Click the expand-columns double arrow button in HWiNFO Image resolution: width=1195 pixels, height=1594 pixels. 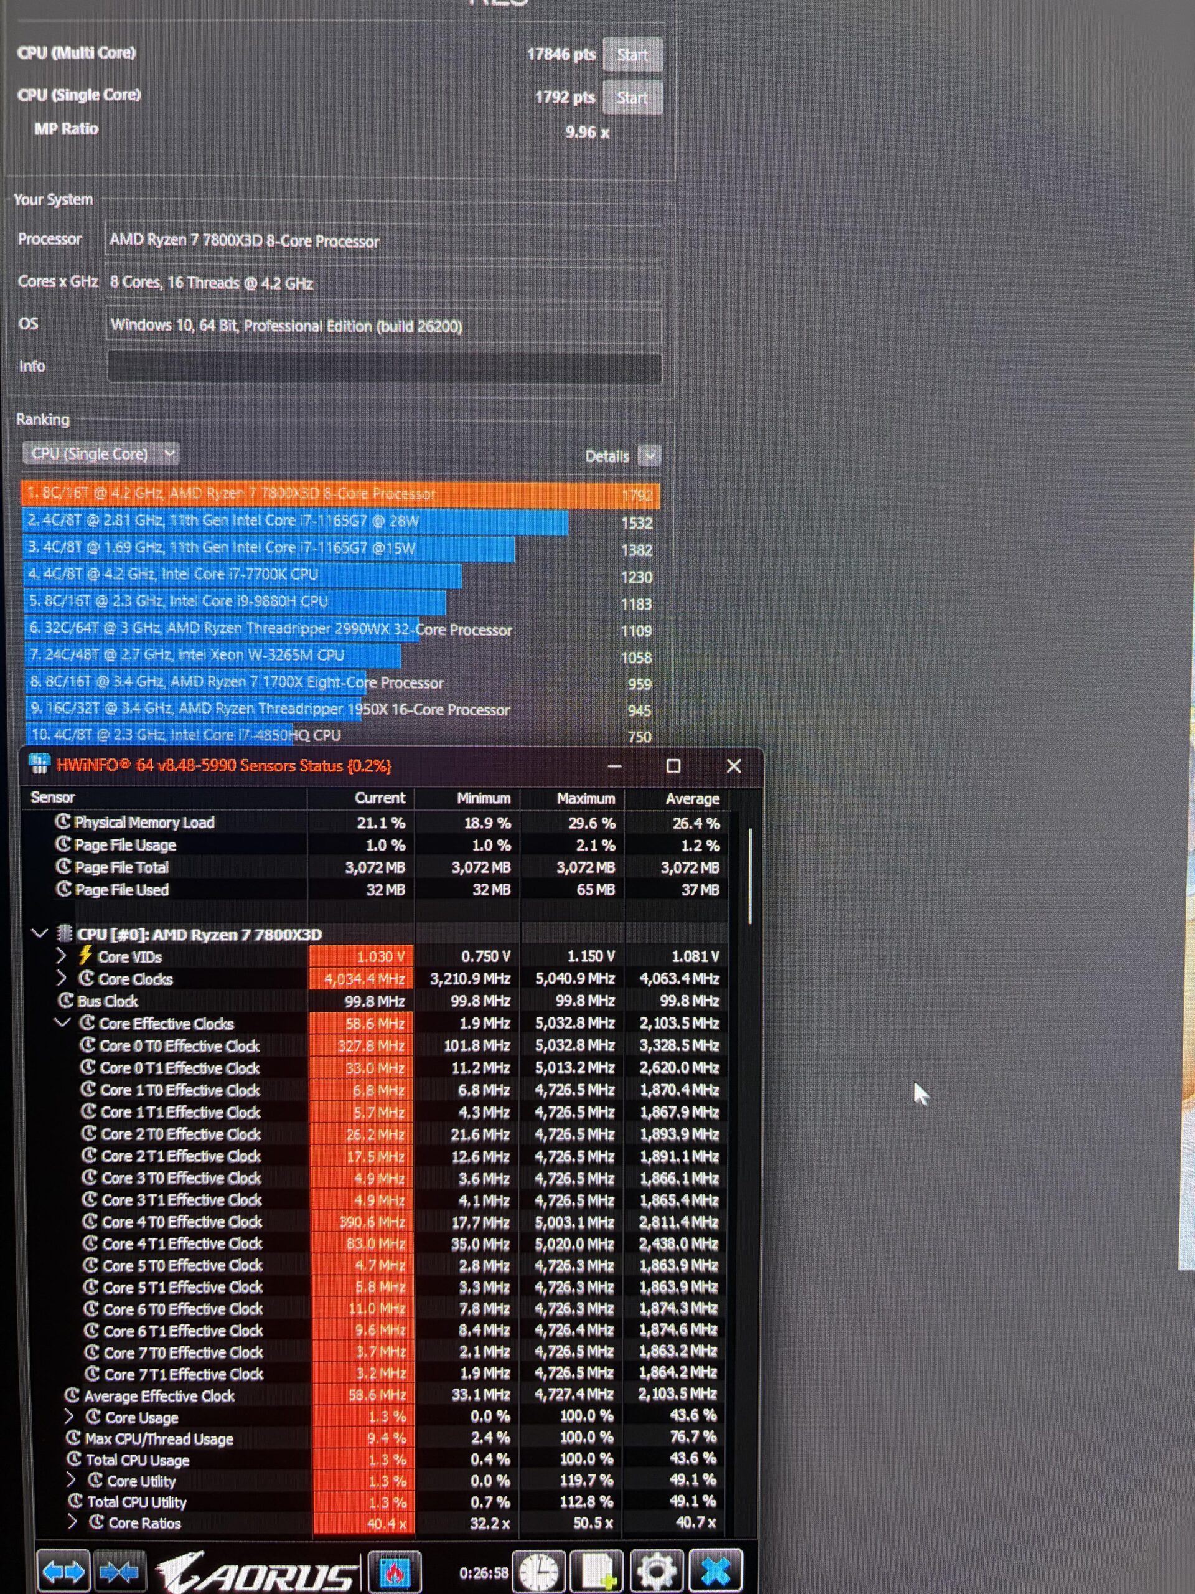63,1571
